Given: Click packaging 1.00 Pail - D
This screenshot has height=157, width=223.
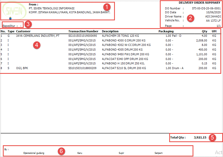Looking at the screenshot, I should point(173,36).
